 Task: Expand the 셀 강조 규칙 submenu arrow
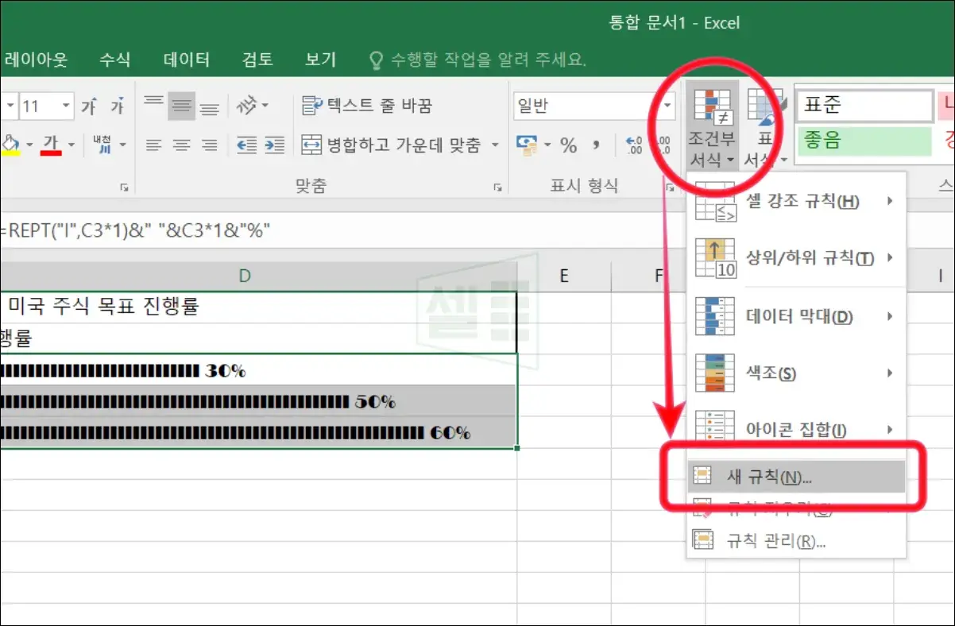[x=890, y=202]
